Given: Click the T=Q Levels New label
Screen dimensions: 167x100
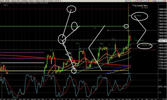Looking at the screenshot, I should pos(140,6).
